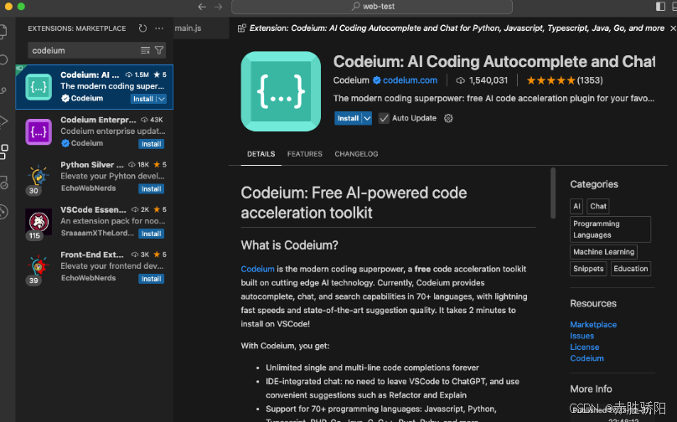Open the codeium.com publisher link
The height and width of the screenshot is (422, 677).
pyautogui.click(x=410, y=80)
